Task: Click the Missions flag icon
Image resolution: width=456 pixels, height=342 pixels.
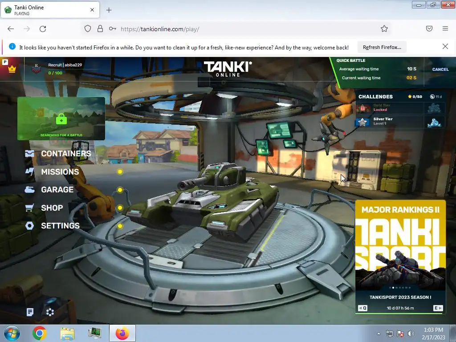Action: (x=30, y=171)
